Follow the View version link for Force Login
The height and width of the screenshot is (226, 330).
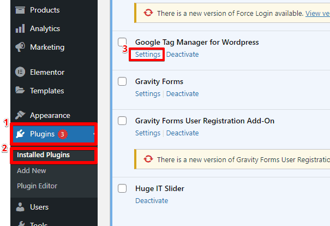(317, 14)
